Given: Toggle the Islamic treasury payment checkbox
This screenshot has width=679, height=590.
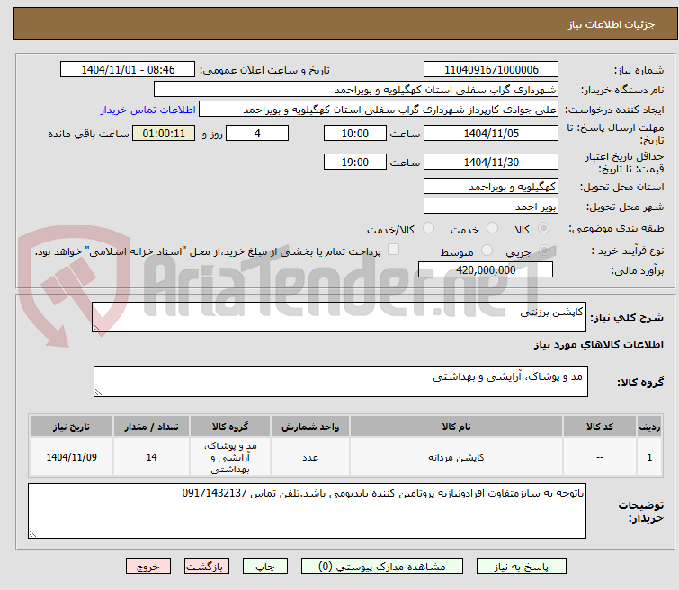Looking at the screenshot, I should (393, 250).
